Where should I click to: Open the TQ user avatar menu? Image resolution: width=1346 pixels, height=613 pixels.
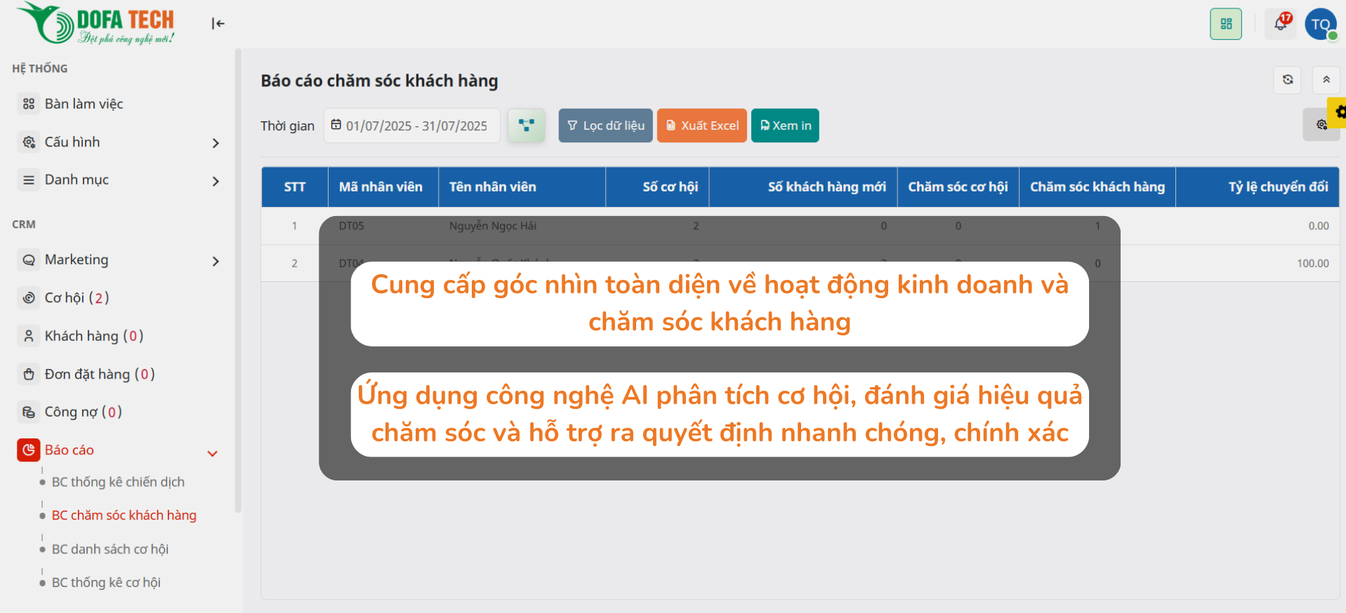(x=1321, y=24)
